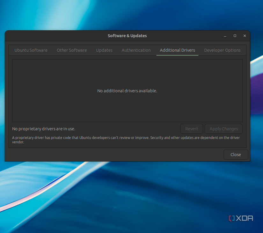Open the Developer Options tab

[222, 50]
